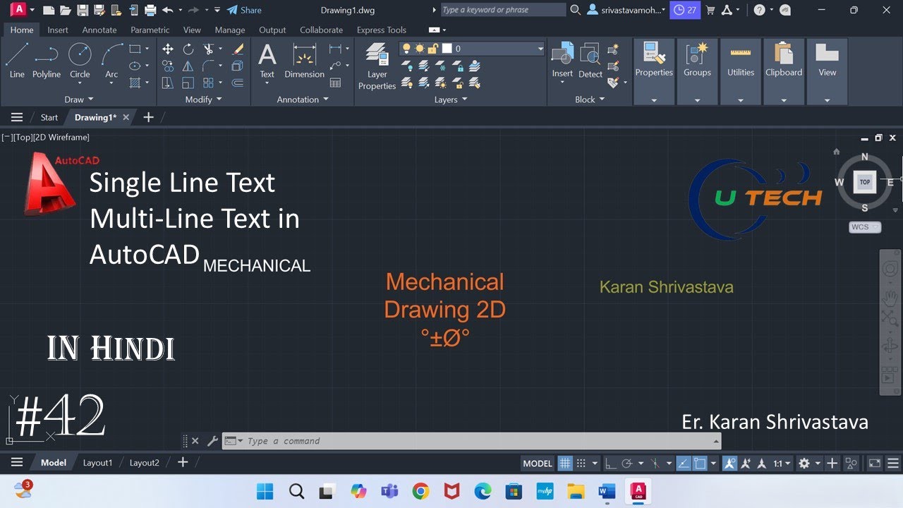
Task: Select the Arc tool
Action: pyautogui.click(x=111, y=60)
